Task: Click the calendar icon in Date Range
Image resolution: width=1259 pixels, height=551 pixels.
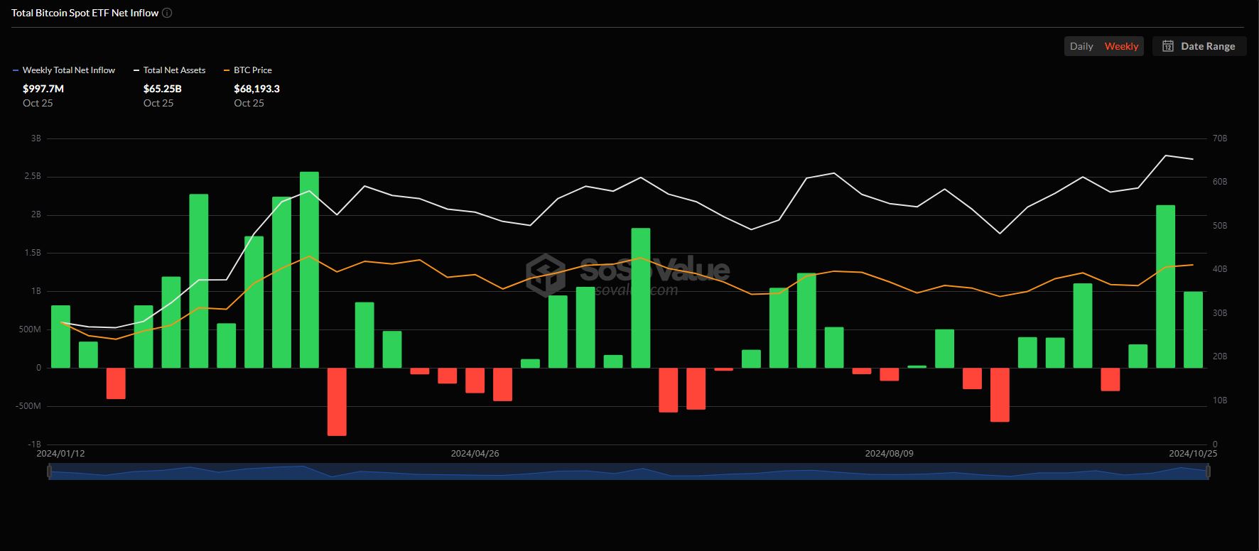Action: coord(1167,46)
